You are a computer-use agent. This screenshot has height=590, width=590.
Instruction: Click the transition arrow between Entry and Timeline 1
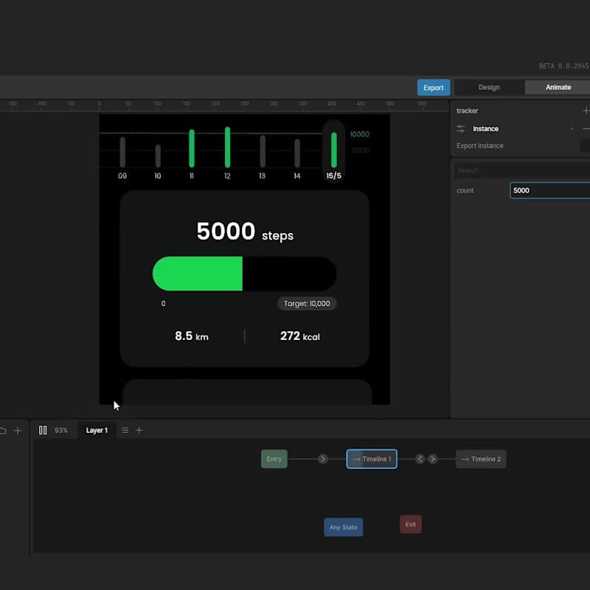(322, 459)
